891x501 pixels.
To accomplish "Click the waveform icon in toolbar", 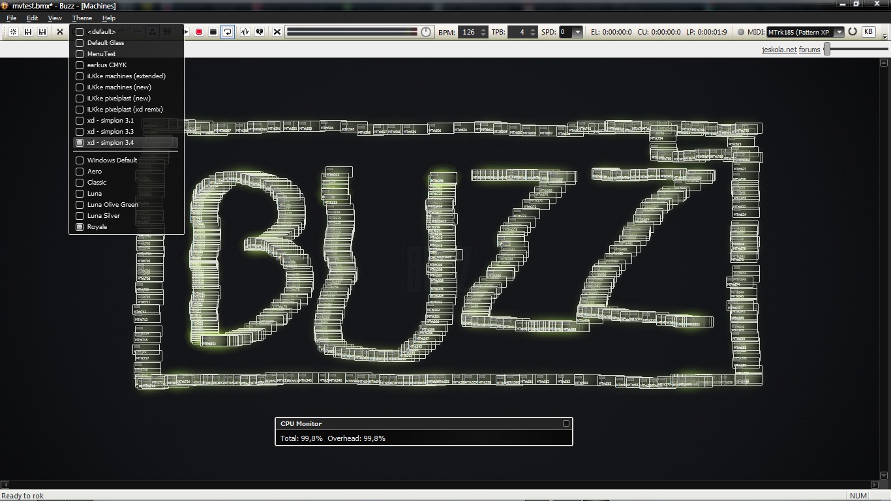I will click(x=245, y=32).
